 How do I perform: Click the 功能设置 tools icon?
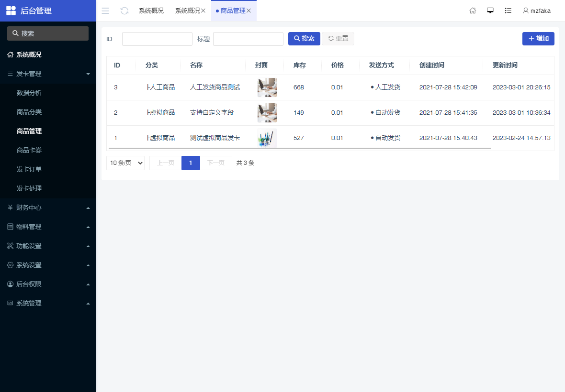click(x=10, y=246)
